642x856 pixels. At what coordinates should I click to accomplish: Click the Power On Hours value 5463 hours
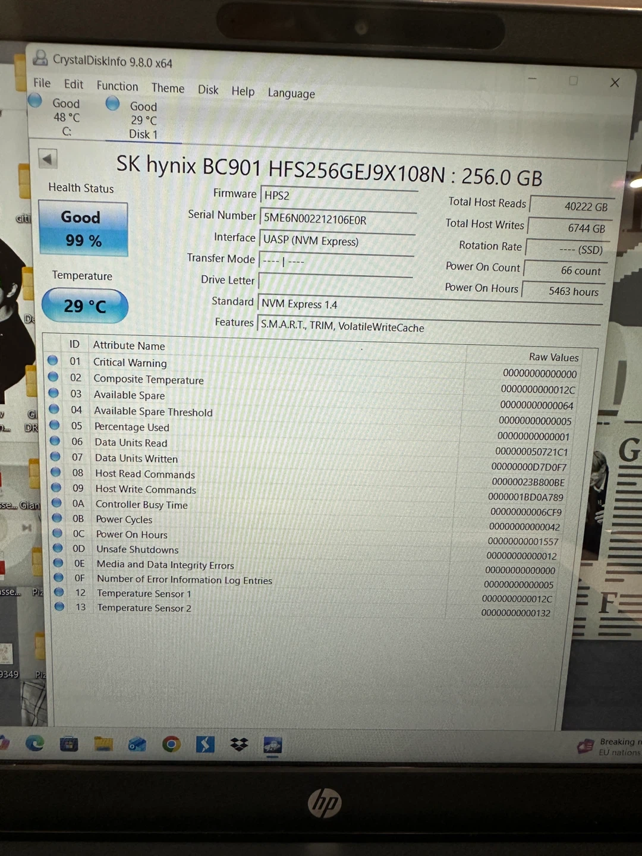click(x=563, y=291)
